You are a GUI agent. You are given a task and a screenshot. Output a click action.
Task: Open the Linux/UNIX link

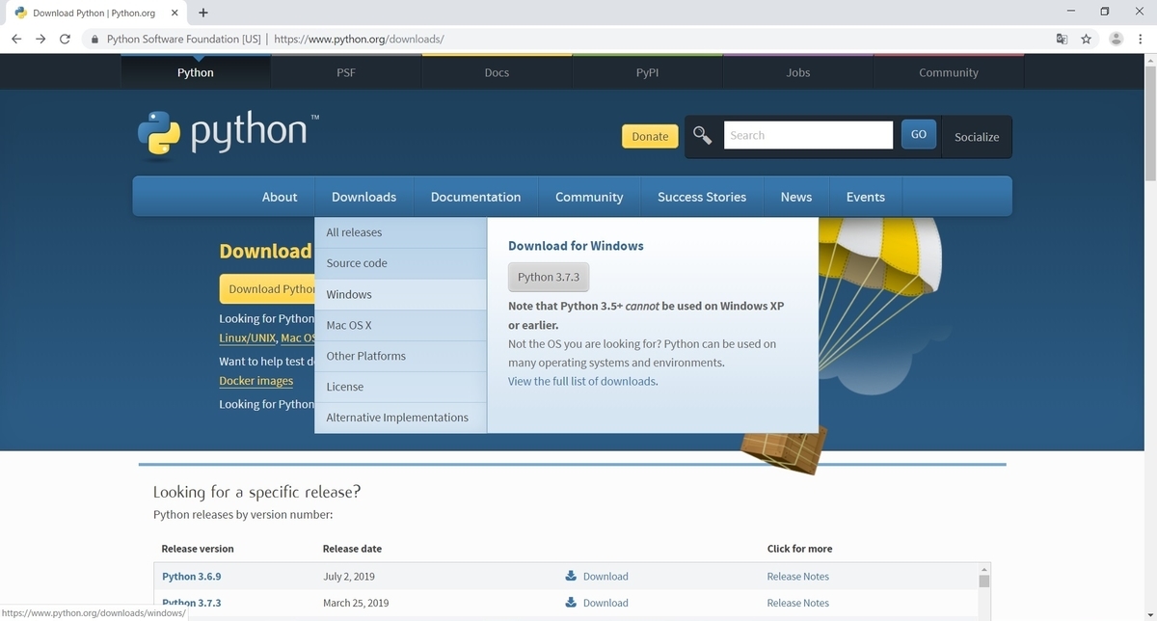point(248,338)
